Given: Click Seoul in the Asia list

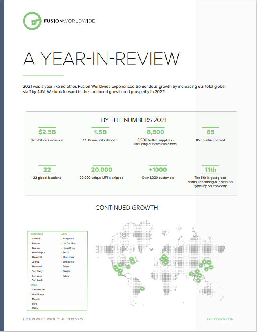Looking at the screenshot, I should [66, 252].
